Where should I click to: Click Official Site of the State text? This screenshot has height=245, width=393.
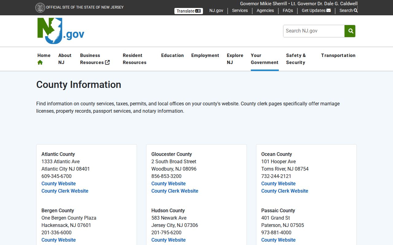click(85, 7)
